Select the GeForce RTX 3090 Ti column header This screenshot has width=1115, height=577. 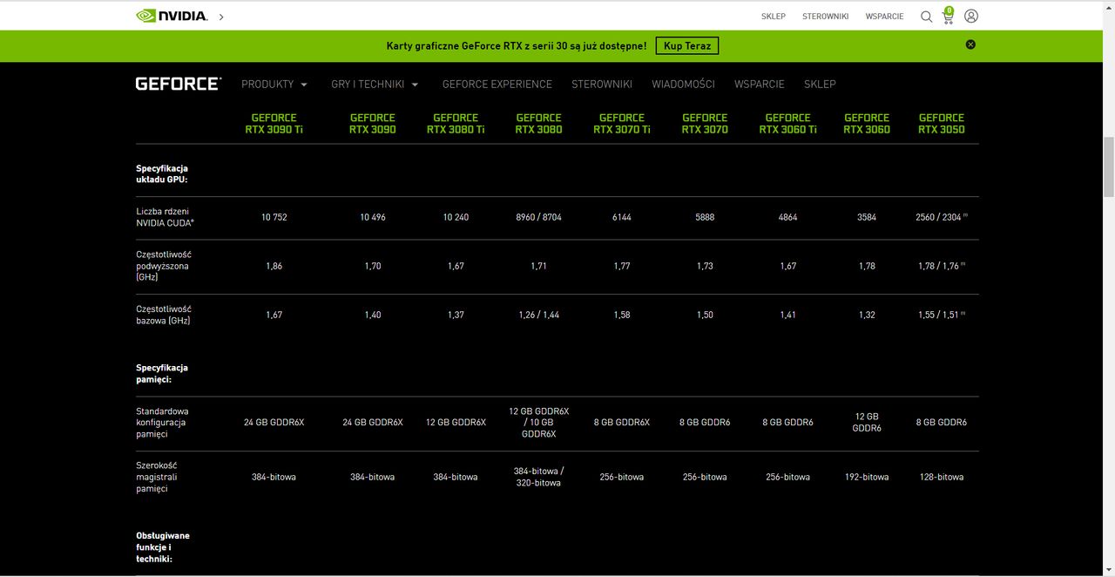(274, 124)
